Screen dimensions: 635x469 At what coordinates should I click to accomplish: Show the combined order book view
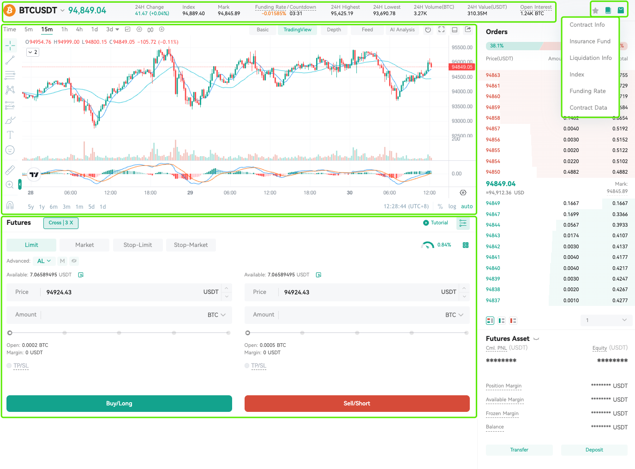490,321
